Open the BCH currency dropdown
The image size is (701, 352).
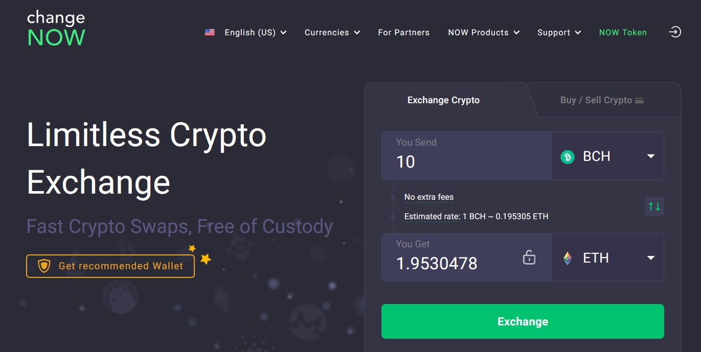608,156
